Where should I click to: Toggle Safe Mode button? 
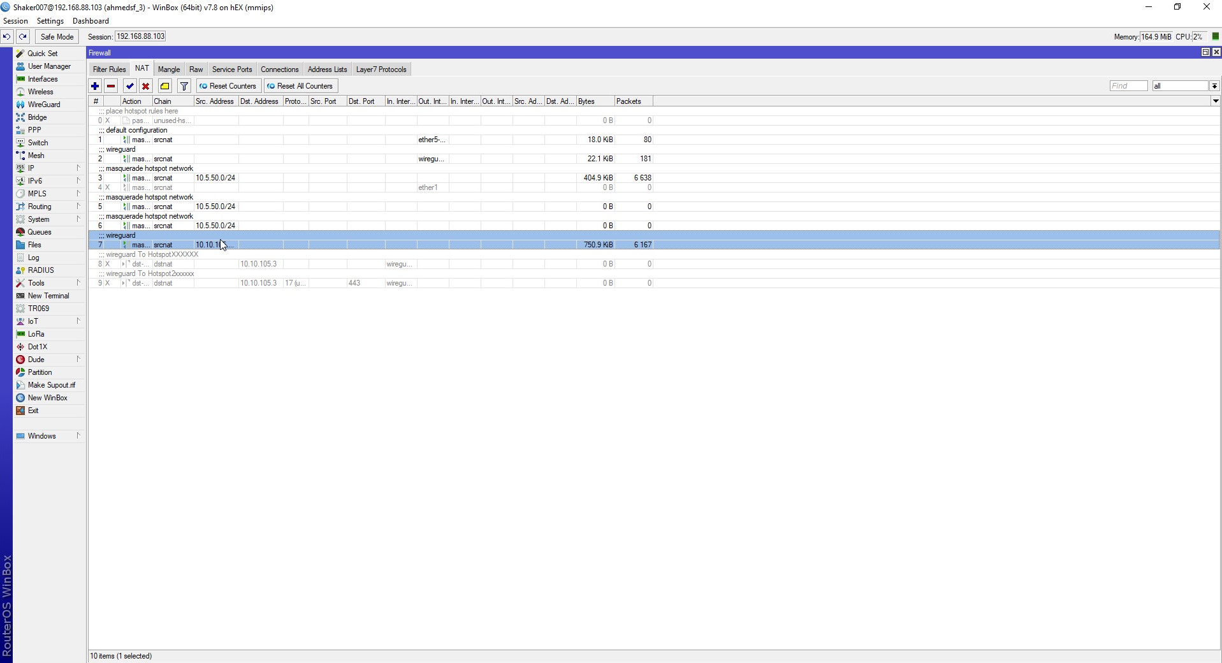click(57, 37)
